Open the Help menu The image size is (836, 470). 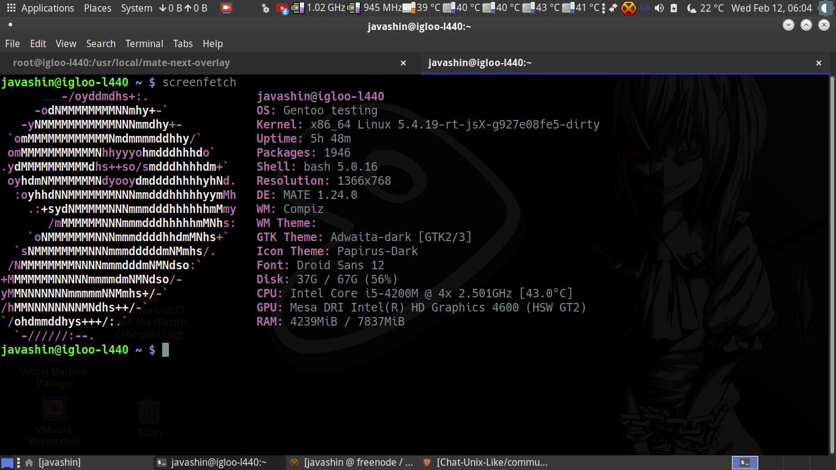(x=212, y=43)
